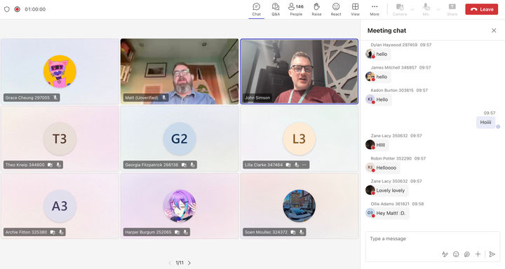Toggle the Camera button
This screenshot has width=505, height=269.
[400, 9]
